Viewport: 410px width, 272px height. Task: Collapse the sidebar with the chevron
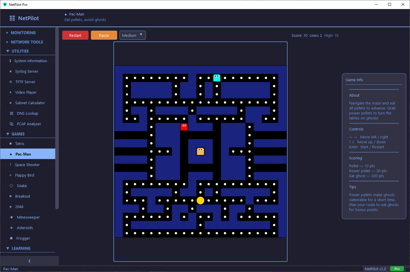[29, 261]
